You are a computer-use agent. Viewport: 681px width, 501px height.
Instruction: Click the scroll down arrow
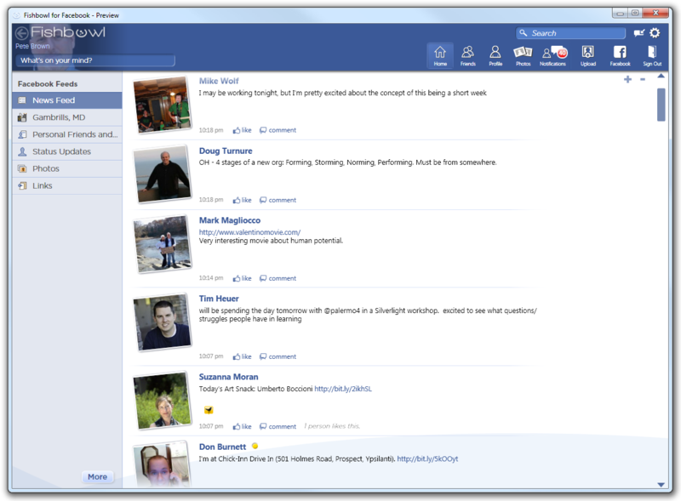tap(661, 485)
